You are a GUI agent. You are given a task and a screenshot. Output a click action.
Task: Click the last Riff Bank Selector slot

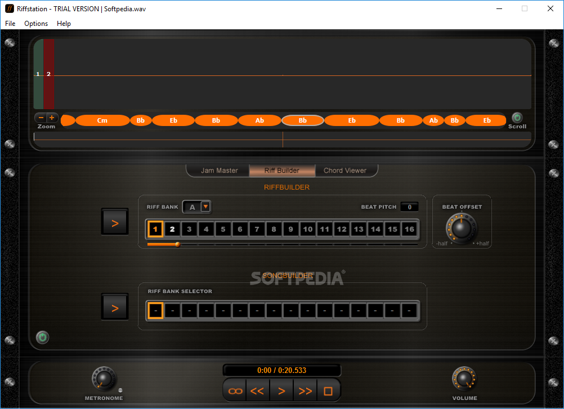[x=409, y=311]
